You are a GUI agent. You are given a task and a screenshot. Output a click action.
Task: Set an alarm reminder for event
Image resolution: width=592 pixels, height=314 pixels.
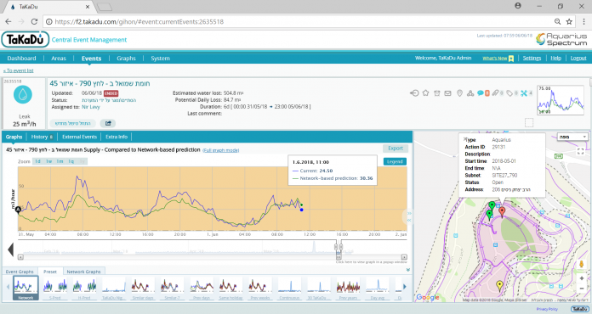pos(437,93)
